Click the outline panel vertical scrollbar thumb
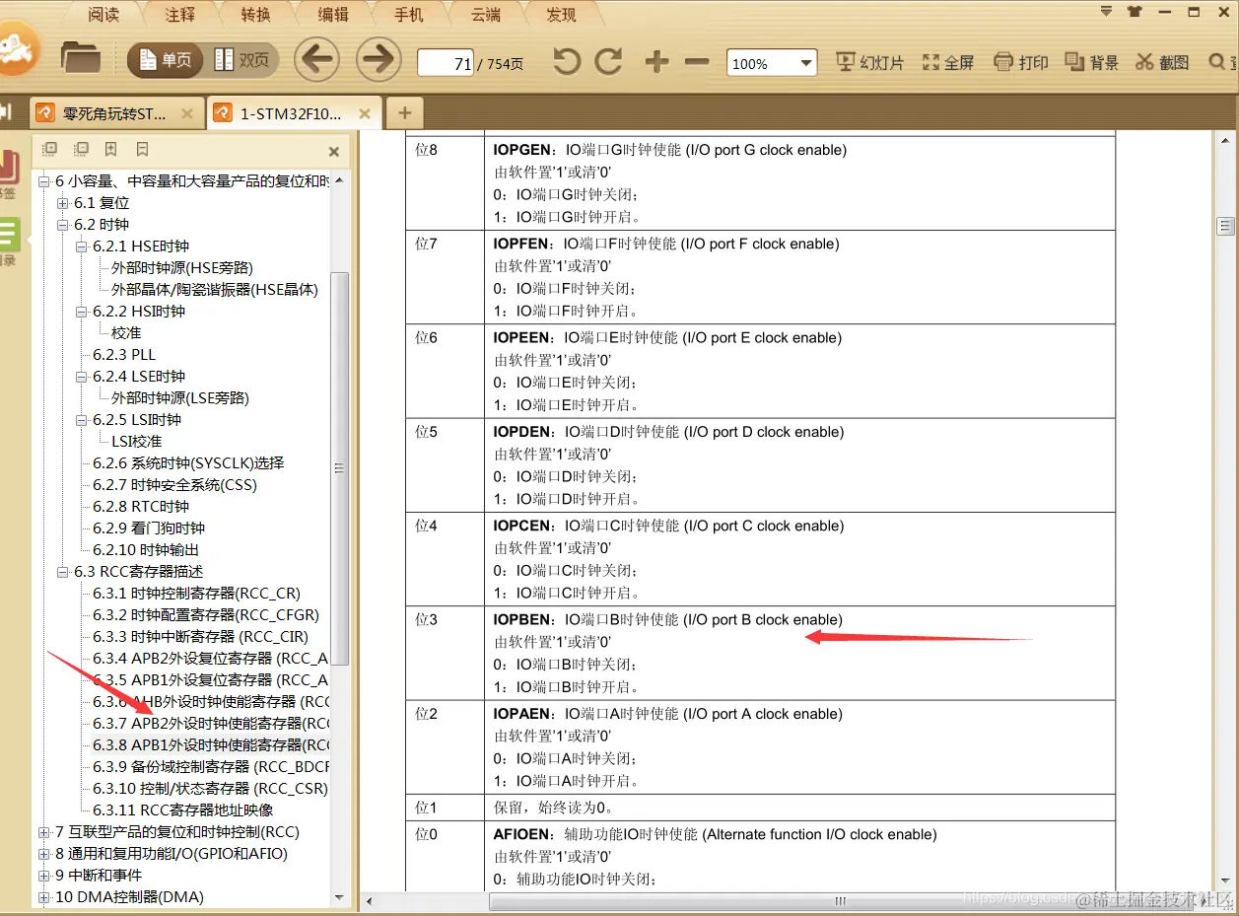Image resolution: width=1239 pixels, height=916 pixels. (339, 469)
